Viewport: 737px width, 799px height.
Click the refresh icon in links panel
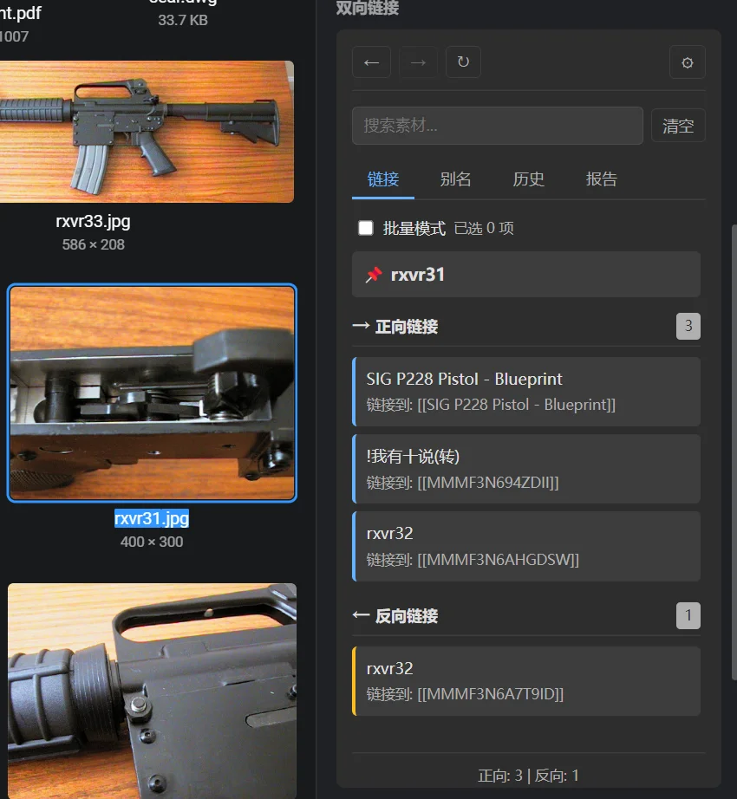tap(463, 62)
